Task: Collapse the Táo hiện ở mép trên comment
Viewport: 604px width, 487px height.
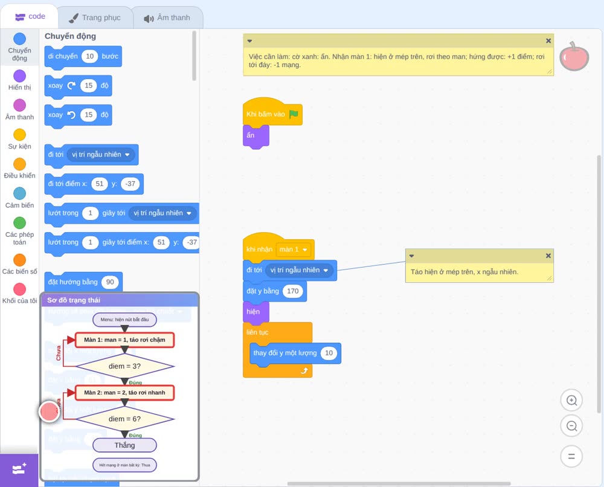Action: point(411,256)
